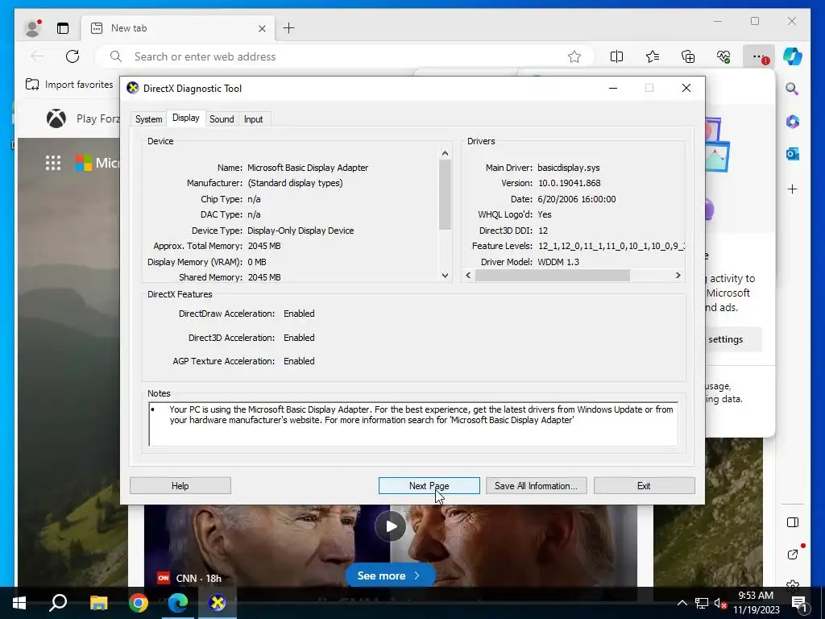Open File Explorer from taskbar
Viewport: 825px width, 619px height.
98,603
